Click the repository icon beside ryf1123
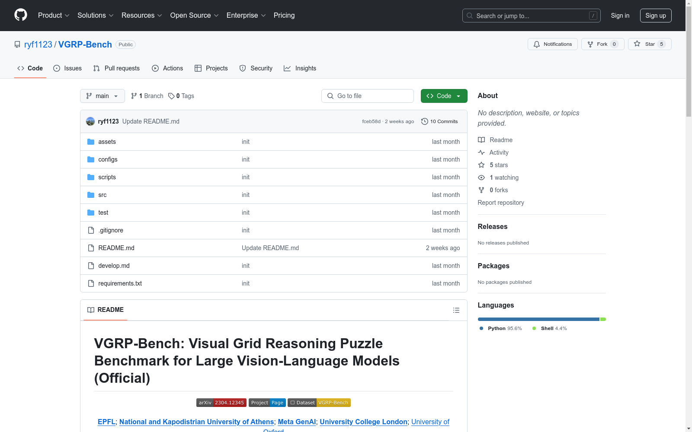The image size is (692, 432). (x=17, y=44)
